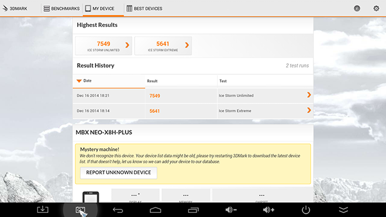Click the info icon in top bar

[x=357, y=8]
